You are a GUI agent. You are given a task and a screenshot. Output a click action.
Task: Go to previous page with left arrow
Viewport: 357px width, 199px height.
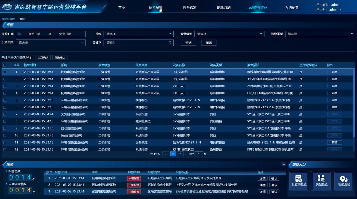pyautogui.click(x=166, y=154)
